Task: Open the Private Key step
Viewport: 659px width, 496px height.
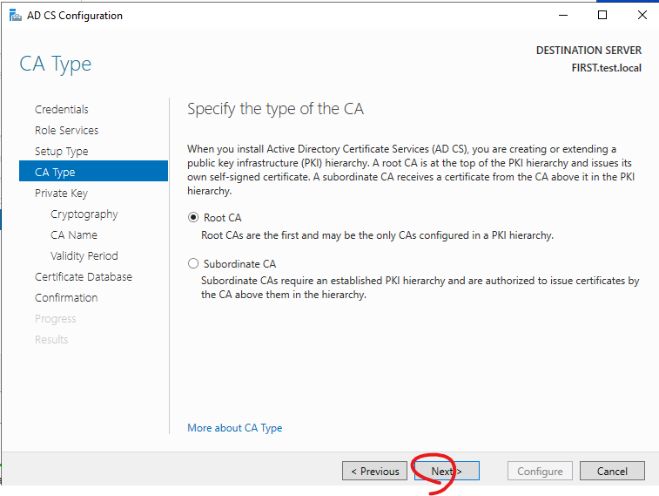Action: click(61, 194)
